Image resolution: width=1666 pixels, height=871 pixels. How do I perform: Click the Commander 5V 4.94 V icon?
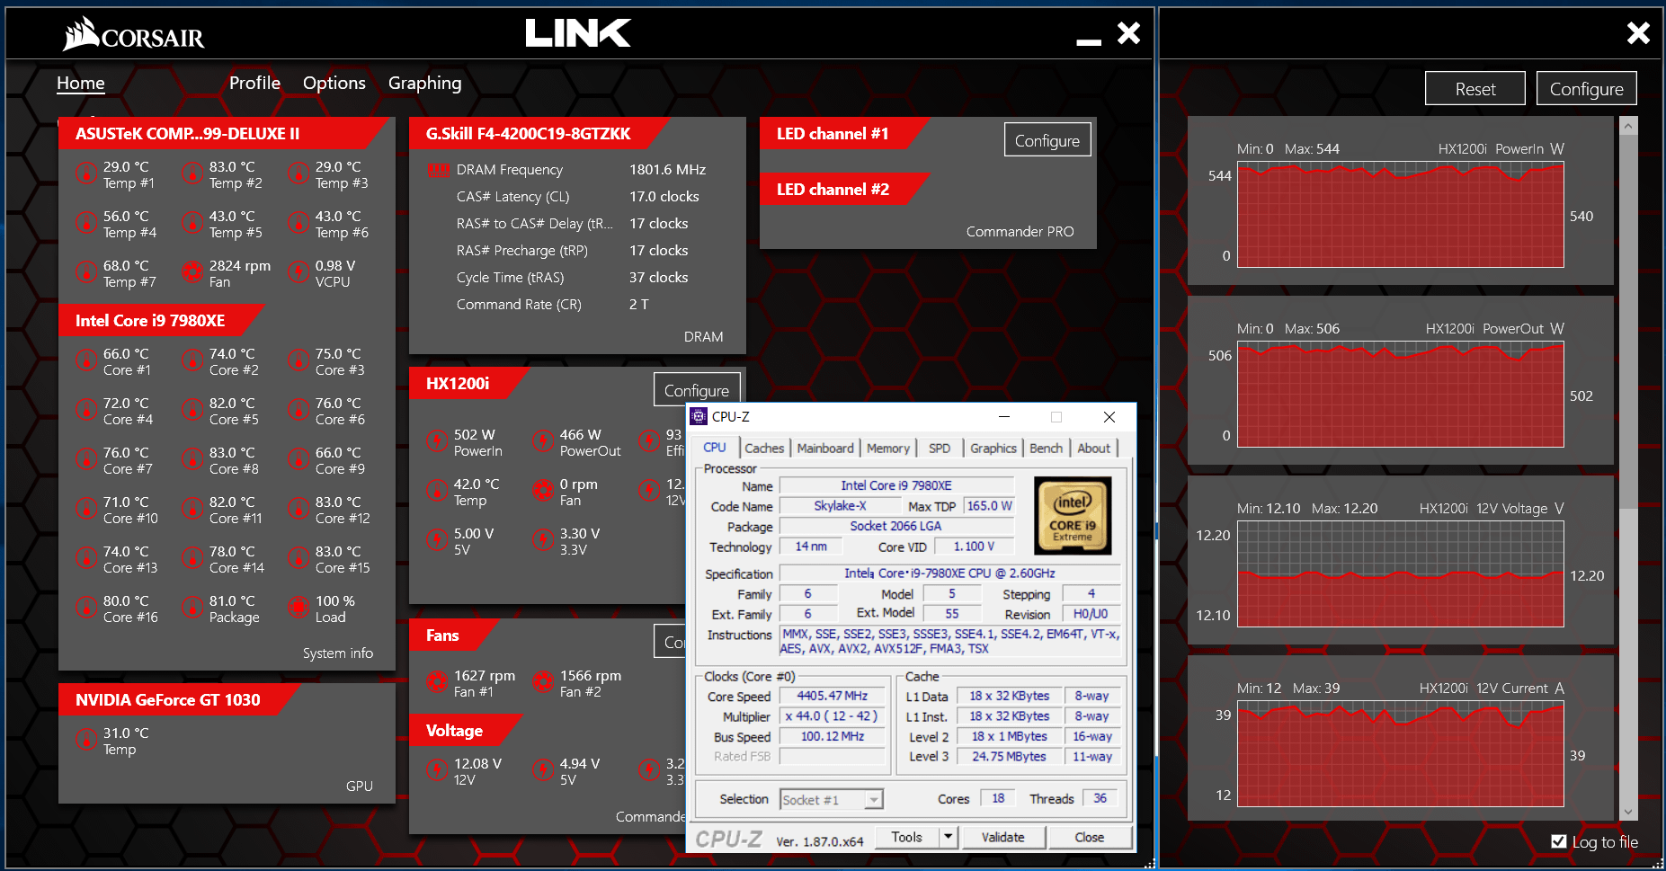pos(542,769)
